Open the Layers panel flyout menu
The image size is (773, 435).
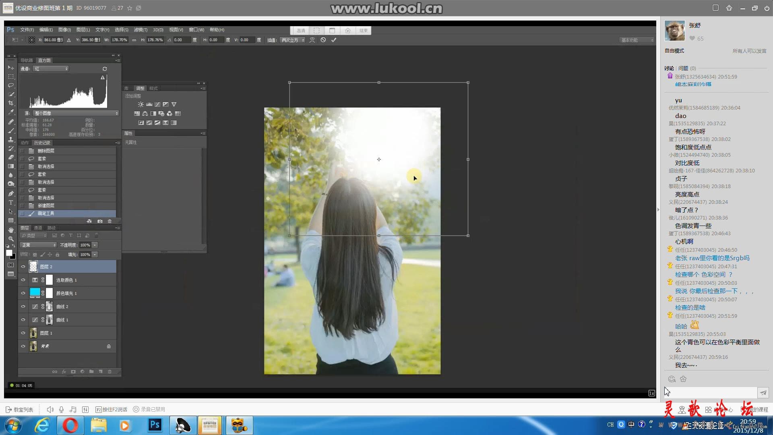click(x=118, y=228)
